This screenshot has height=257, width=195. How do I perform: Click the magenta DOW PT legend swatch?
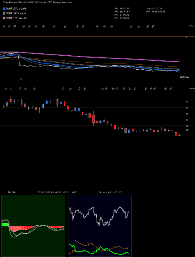[x=4, y=18]
